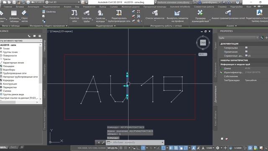The image size is (268, 151).
Task: Click help icon in Toolspace header
Action: 40,36
